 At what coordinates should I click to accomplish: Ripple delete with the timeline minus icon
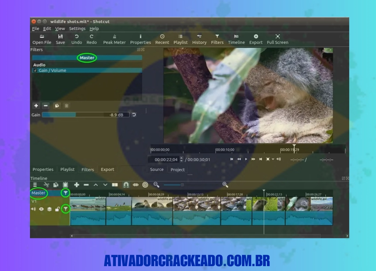coord(86,185)
